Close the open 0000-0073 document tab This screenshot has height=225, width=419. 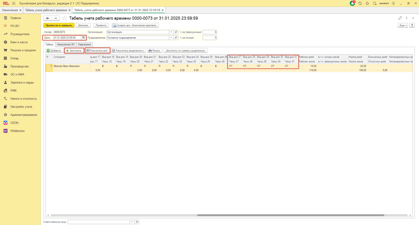[x=162, y=10]
